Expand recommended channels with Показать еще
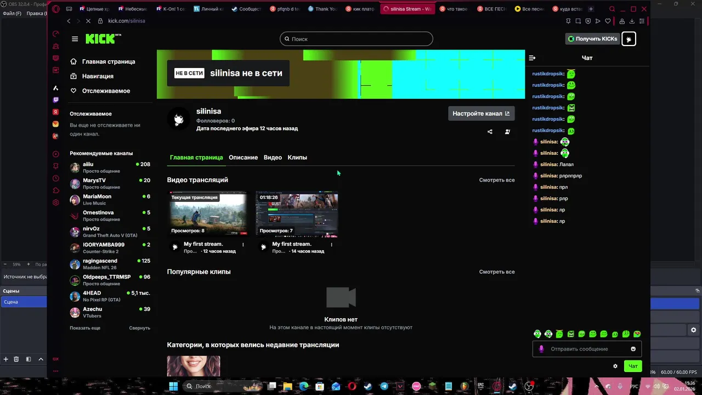 [85, 328]
